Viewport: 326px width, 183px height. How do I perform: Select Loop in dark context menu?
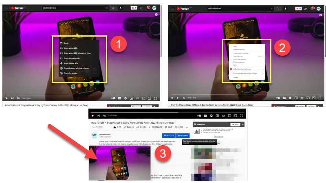point(79,43)
